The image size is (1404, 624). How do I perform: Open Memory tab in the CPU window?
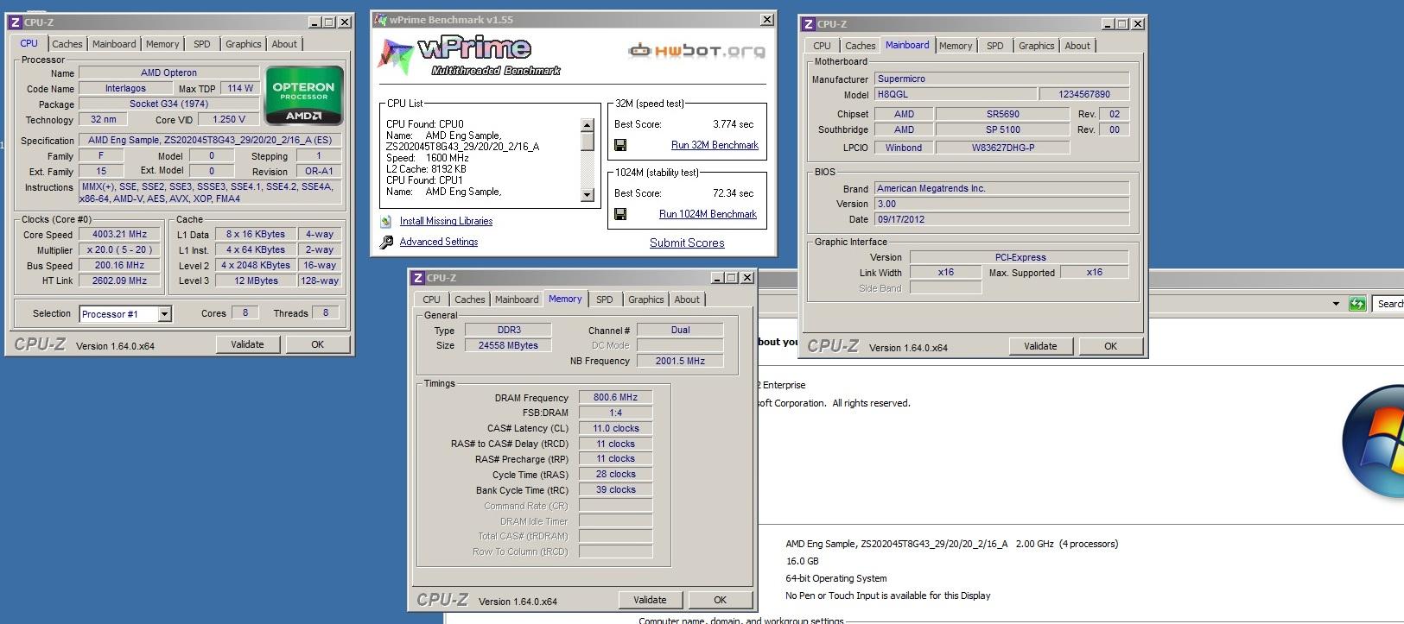tap(162, 44)
